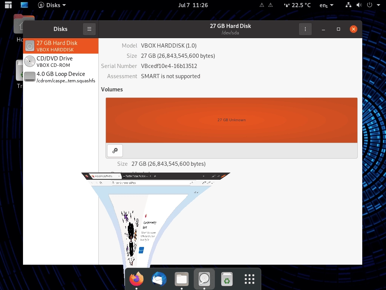Minimize the Disks window
Viewport: 386px width, 290px height.
pyautogui.click(x=323, y=29)
